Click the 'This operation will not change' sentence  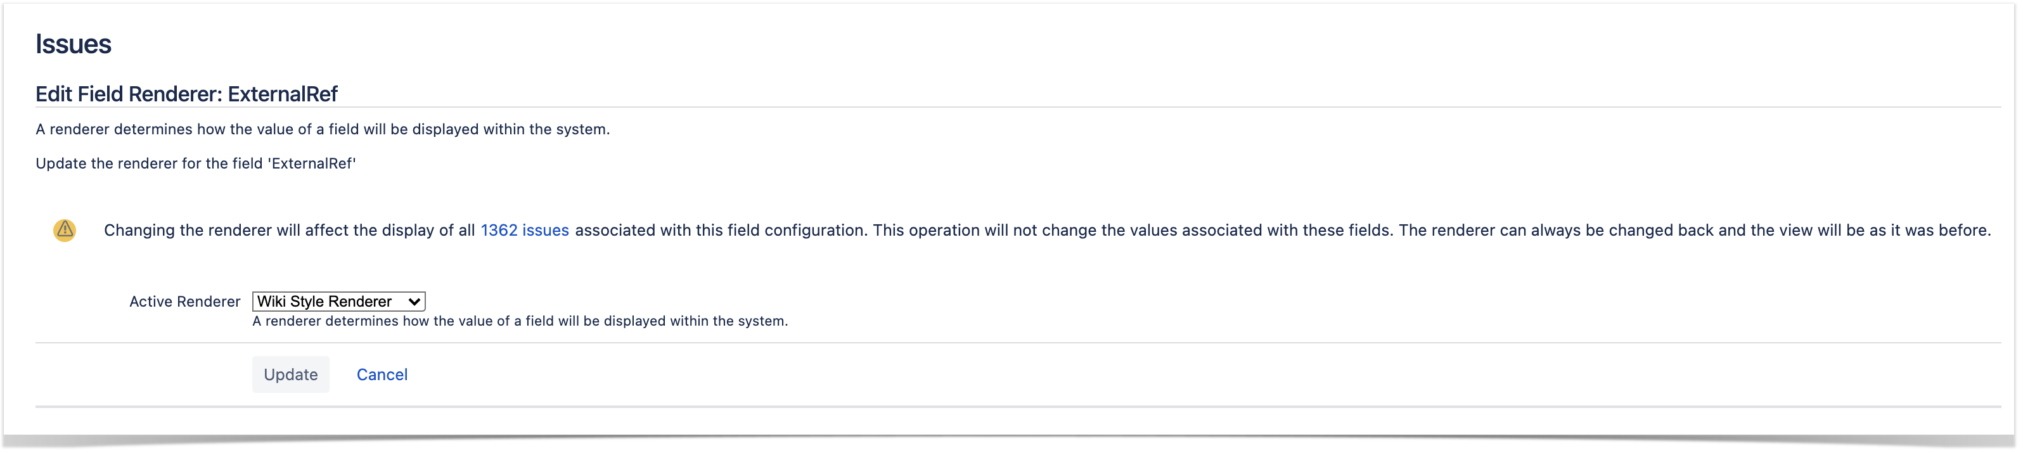click(1133, 231)
